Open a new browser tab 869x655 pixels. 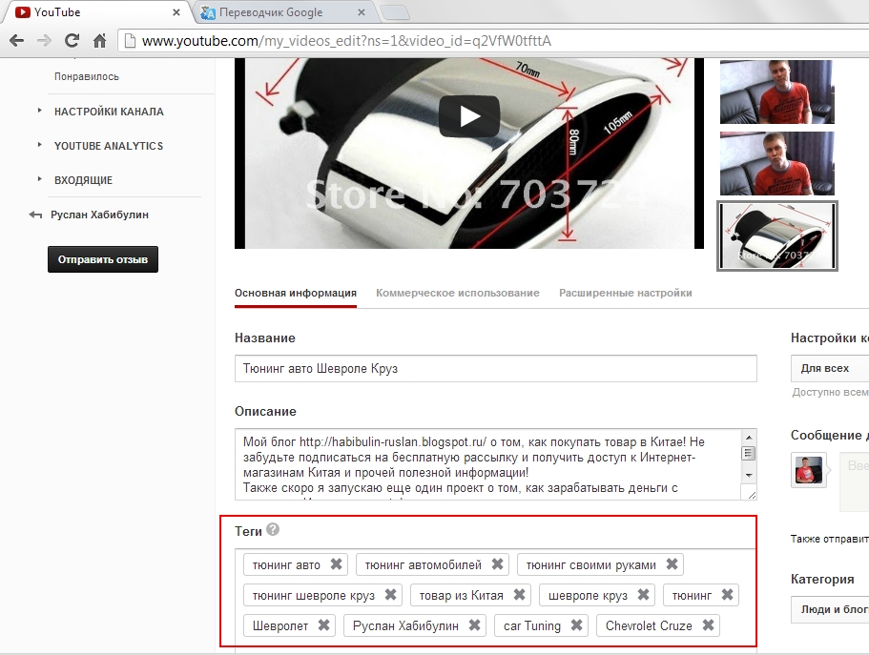(x=395, y=12)
